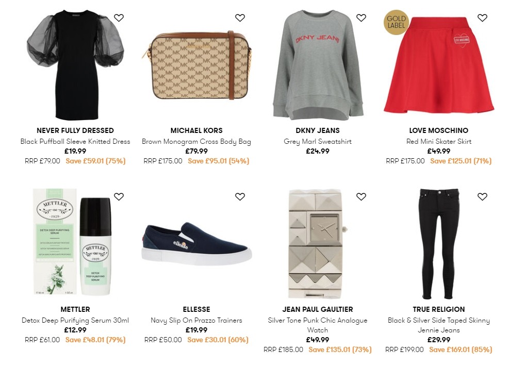Click the Ellesse Navy Slip On Prazzo Trainers image
This screenshot has width=509, height=368.
coord(196,242)
